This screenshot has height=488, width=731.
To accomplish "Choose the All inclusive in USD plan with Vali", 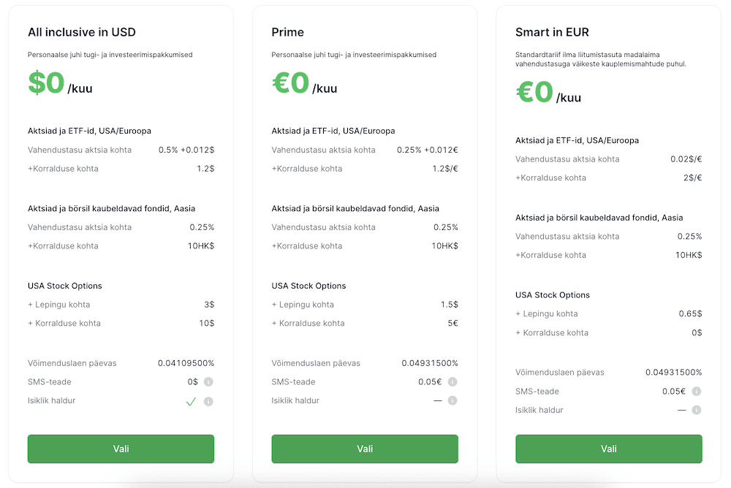I will tap(121, 449).
